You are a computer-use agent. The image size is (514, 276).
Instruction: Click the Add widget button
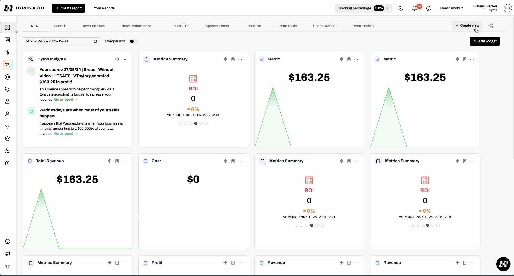tap(485, 41)
